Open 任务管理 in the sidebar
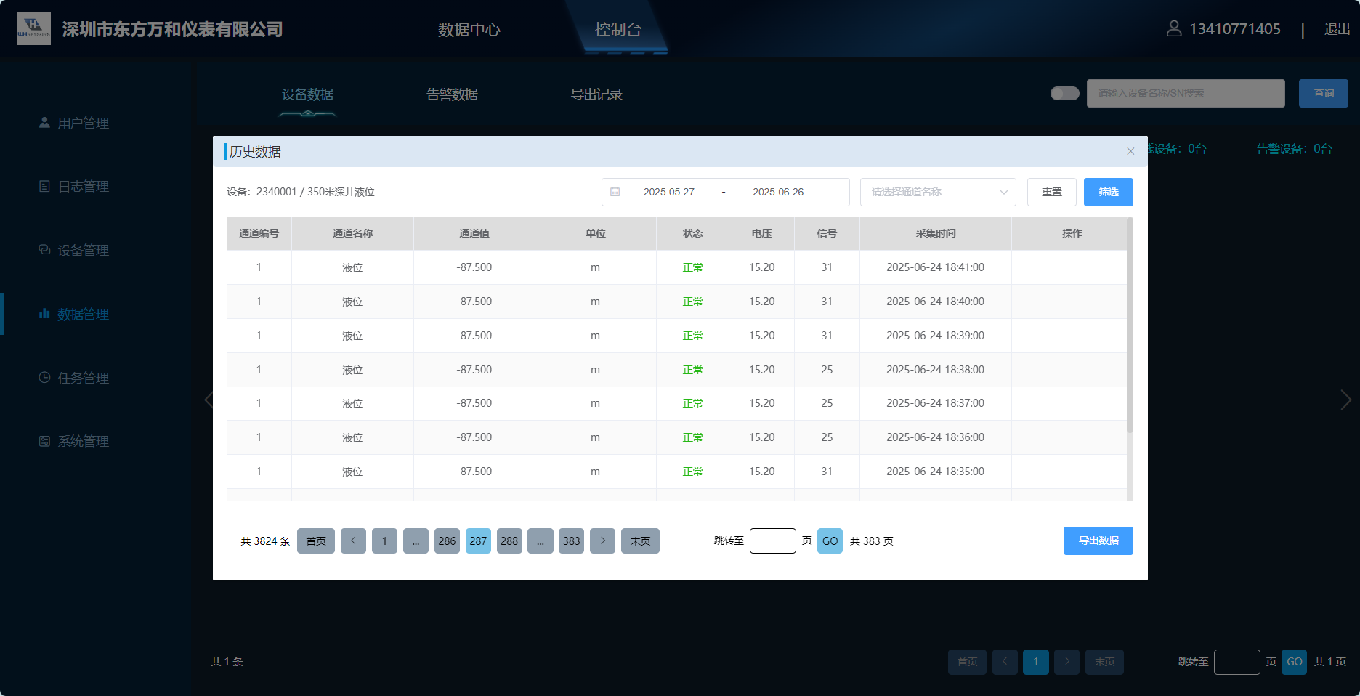Screen dimensions: 1360x696 pyautogui.click(x=83, y=379)
